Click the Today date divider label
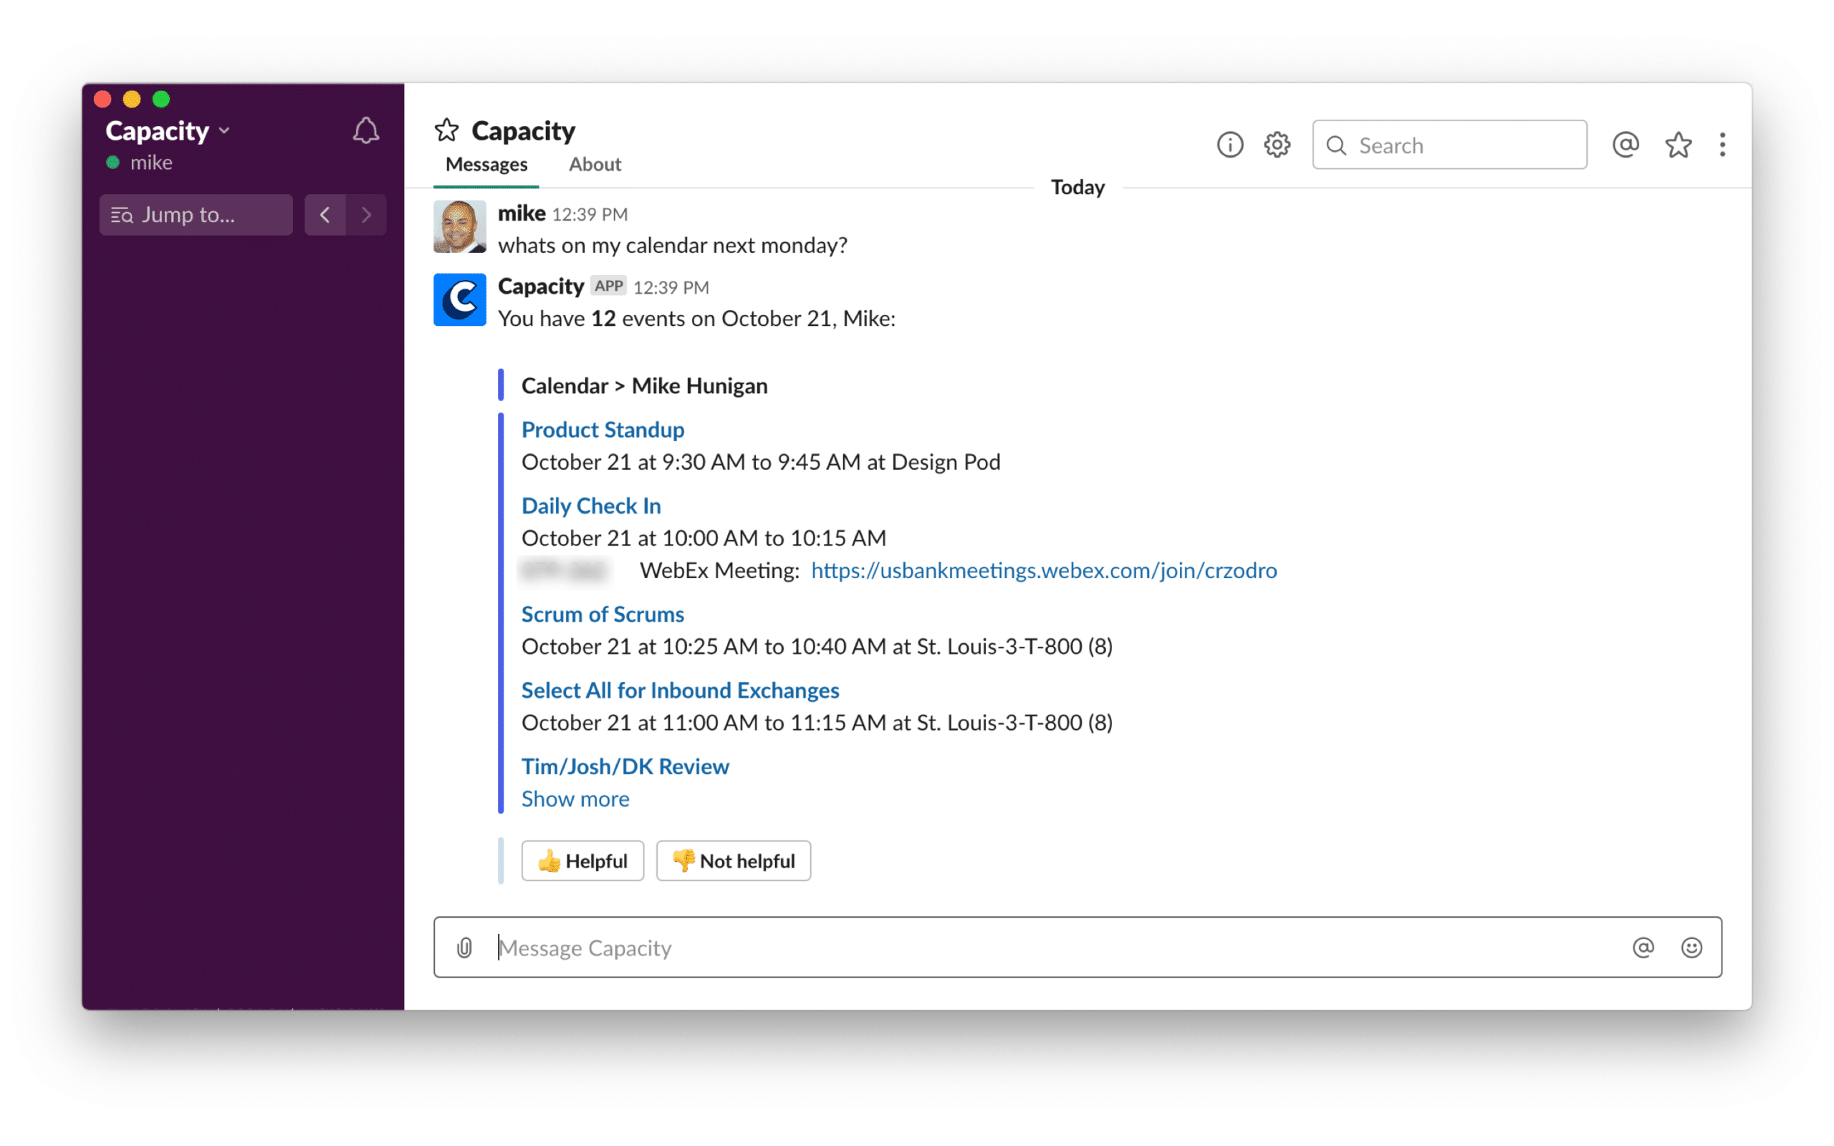 pos(1077,187)
